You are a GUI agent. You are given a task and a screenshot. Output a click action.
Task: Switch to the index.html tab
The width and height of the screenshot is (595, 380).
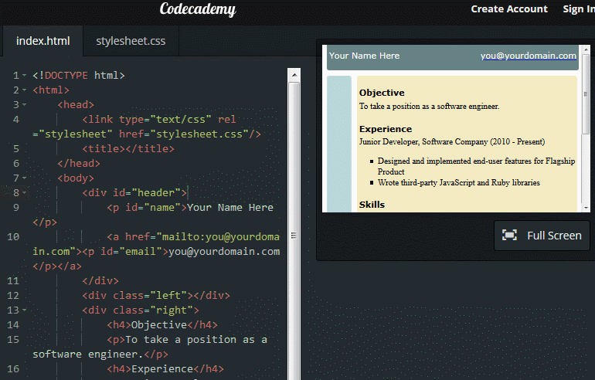tap(42, 41)
